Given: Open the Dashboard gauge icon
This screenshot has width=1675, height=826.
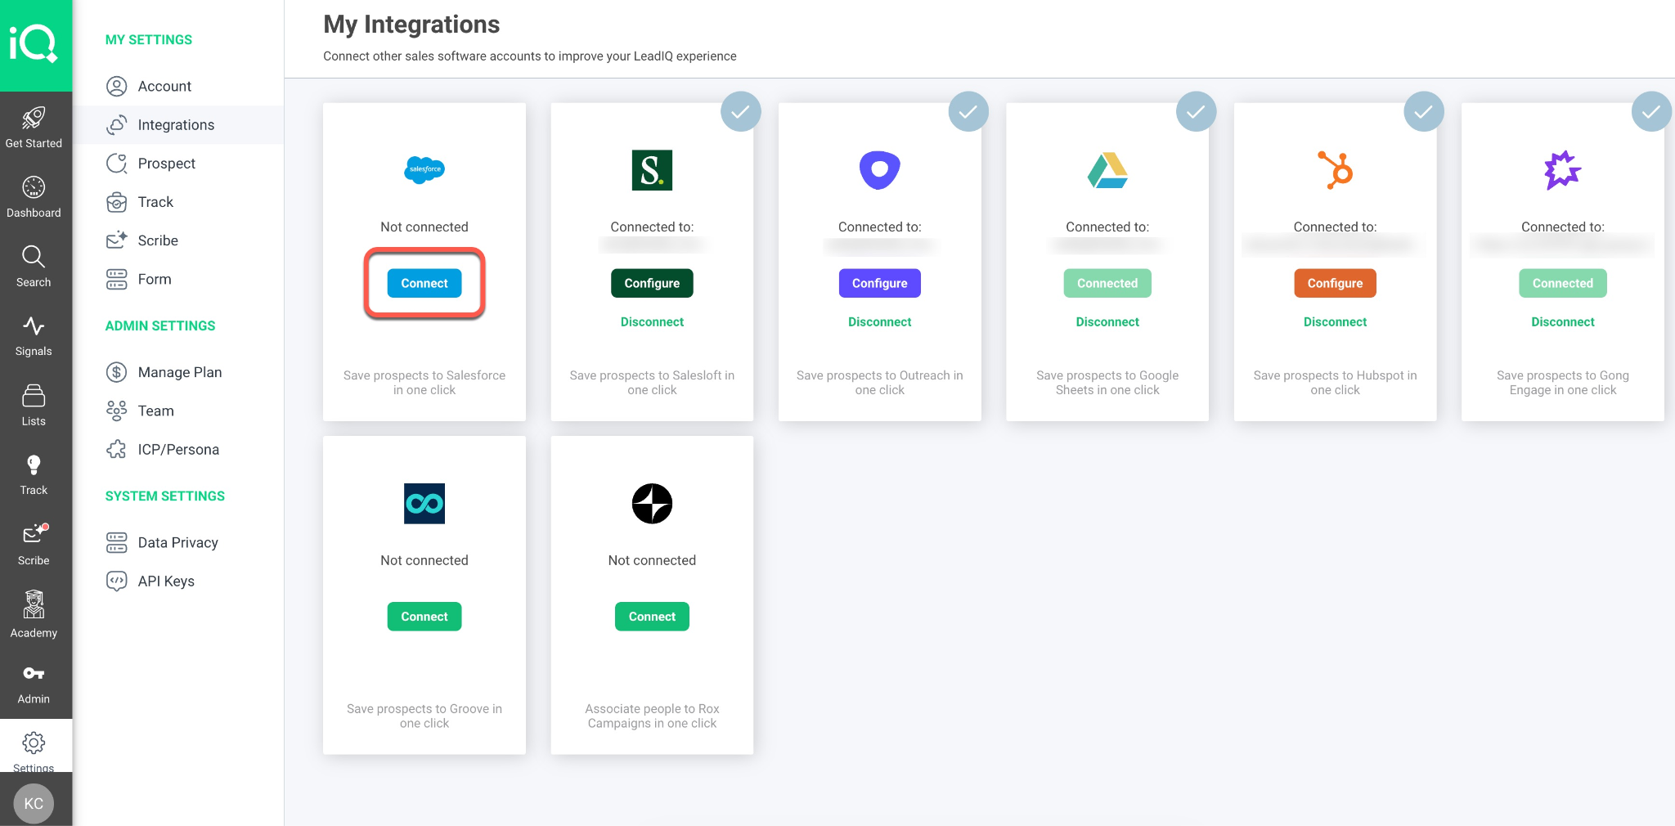Looking at the screenshot, I should pyautogui.click(x=34, y=187).
